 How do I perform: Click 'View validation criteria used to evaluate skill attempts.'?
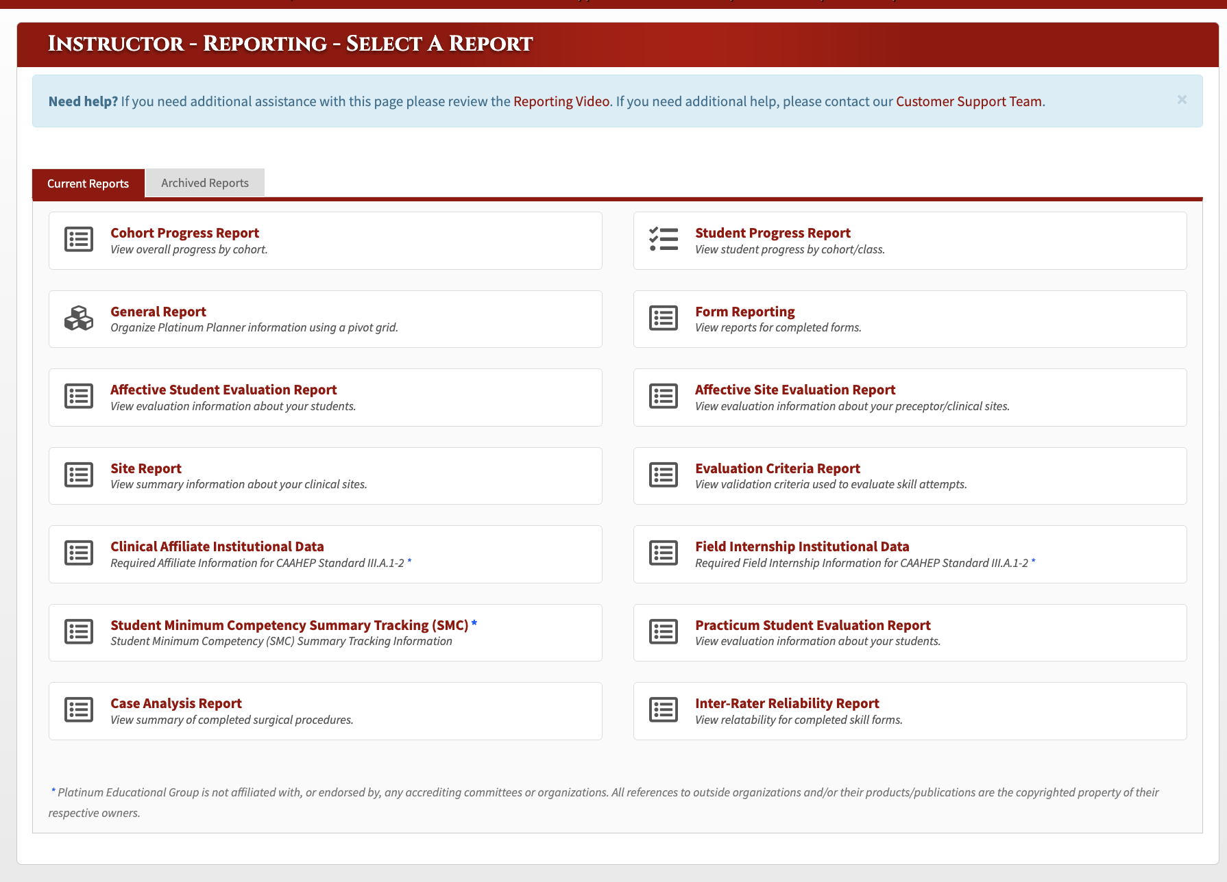831,484
